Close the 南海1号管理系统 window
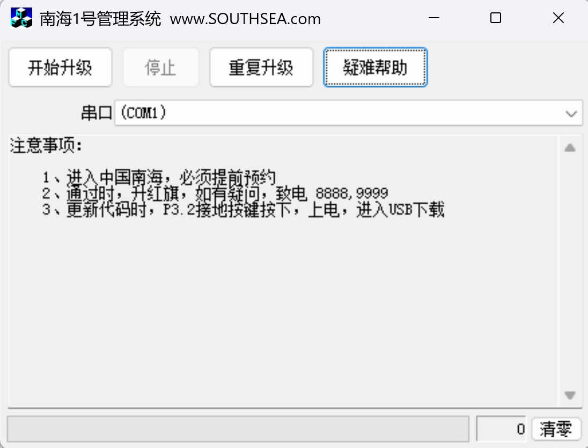The image size is (588, 448). point(558,18)
